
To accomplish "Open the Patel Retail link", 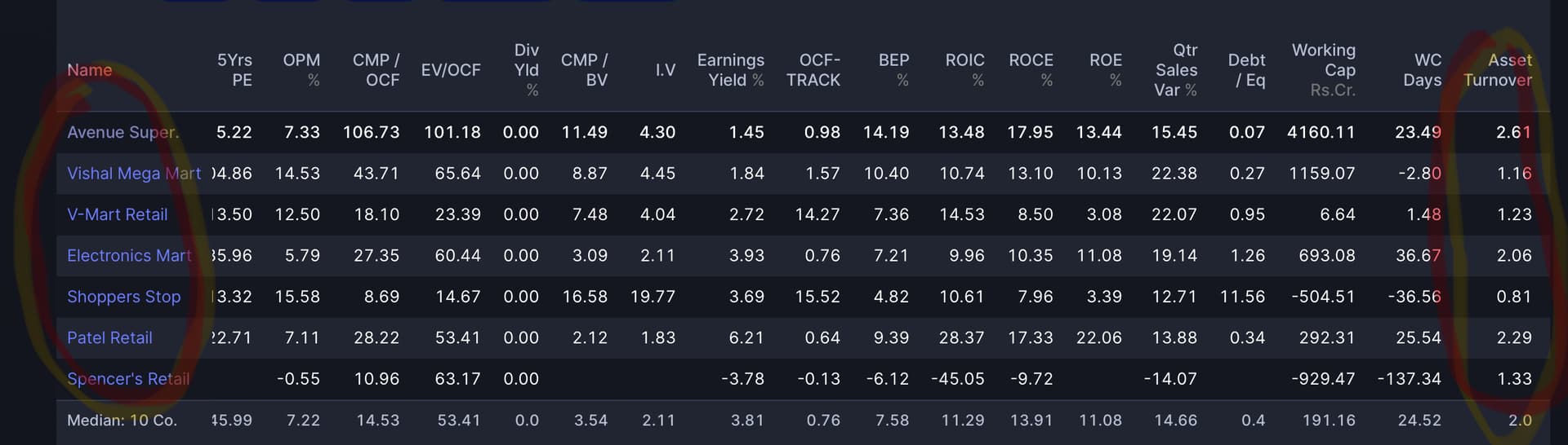I will [x=109, y=337].
